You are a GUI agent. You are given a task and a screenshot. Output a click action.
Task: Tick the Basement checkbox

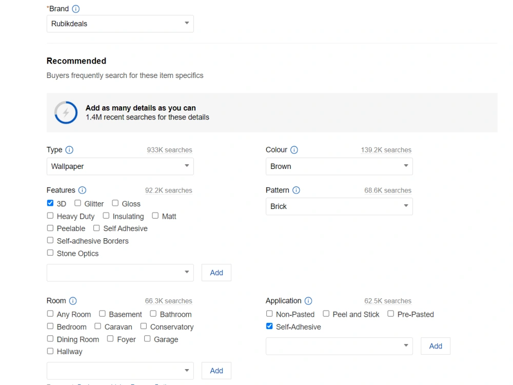click(103, 314)
